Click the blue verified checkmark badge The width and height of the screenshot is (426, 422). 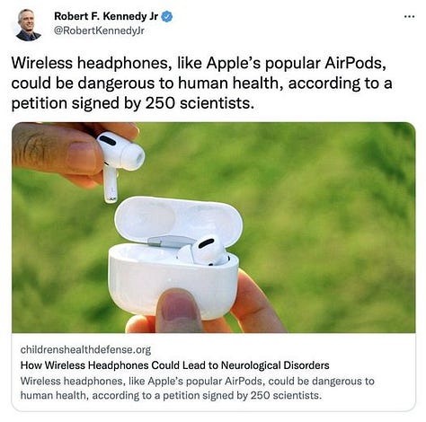[167, 17]
